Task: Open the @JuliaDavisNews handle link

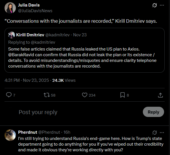Action: 35,11
